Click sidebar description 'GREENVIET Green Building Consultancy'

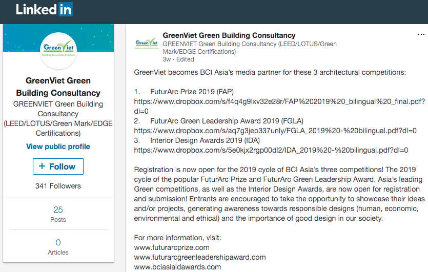pos(58,109)
